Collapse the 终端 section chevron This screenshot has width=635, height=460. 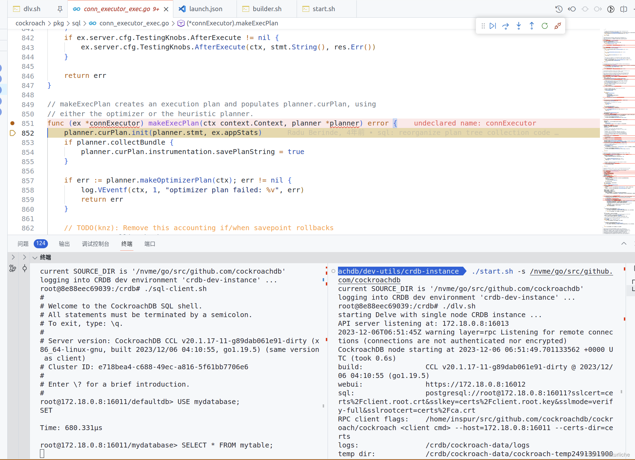click(x=35, y=257)
